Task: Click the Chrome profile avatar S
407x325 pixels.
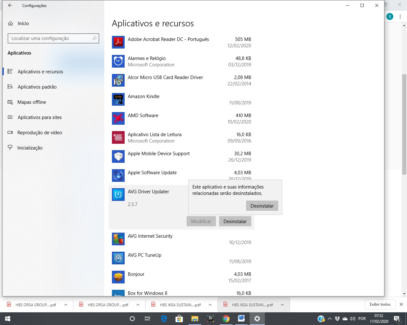Action: 390,17
